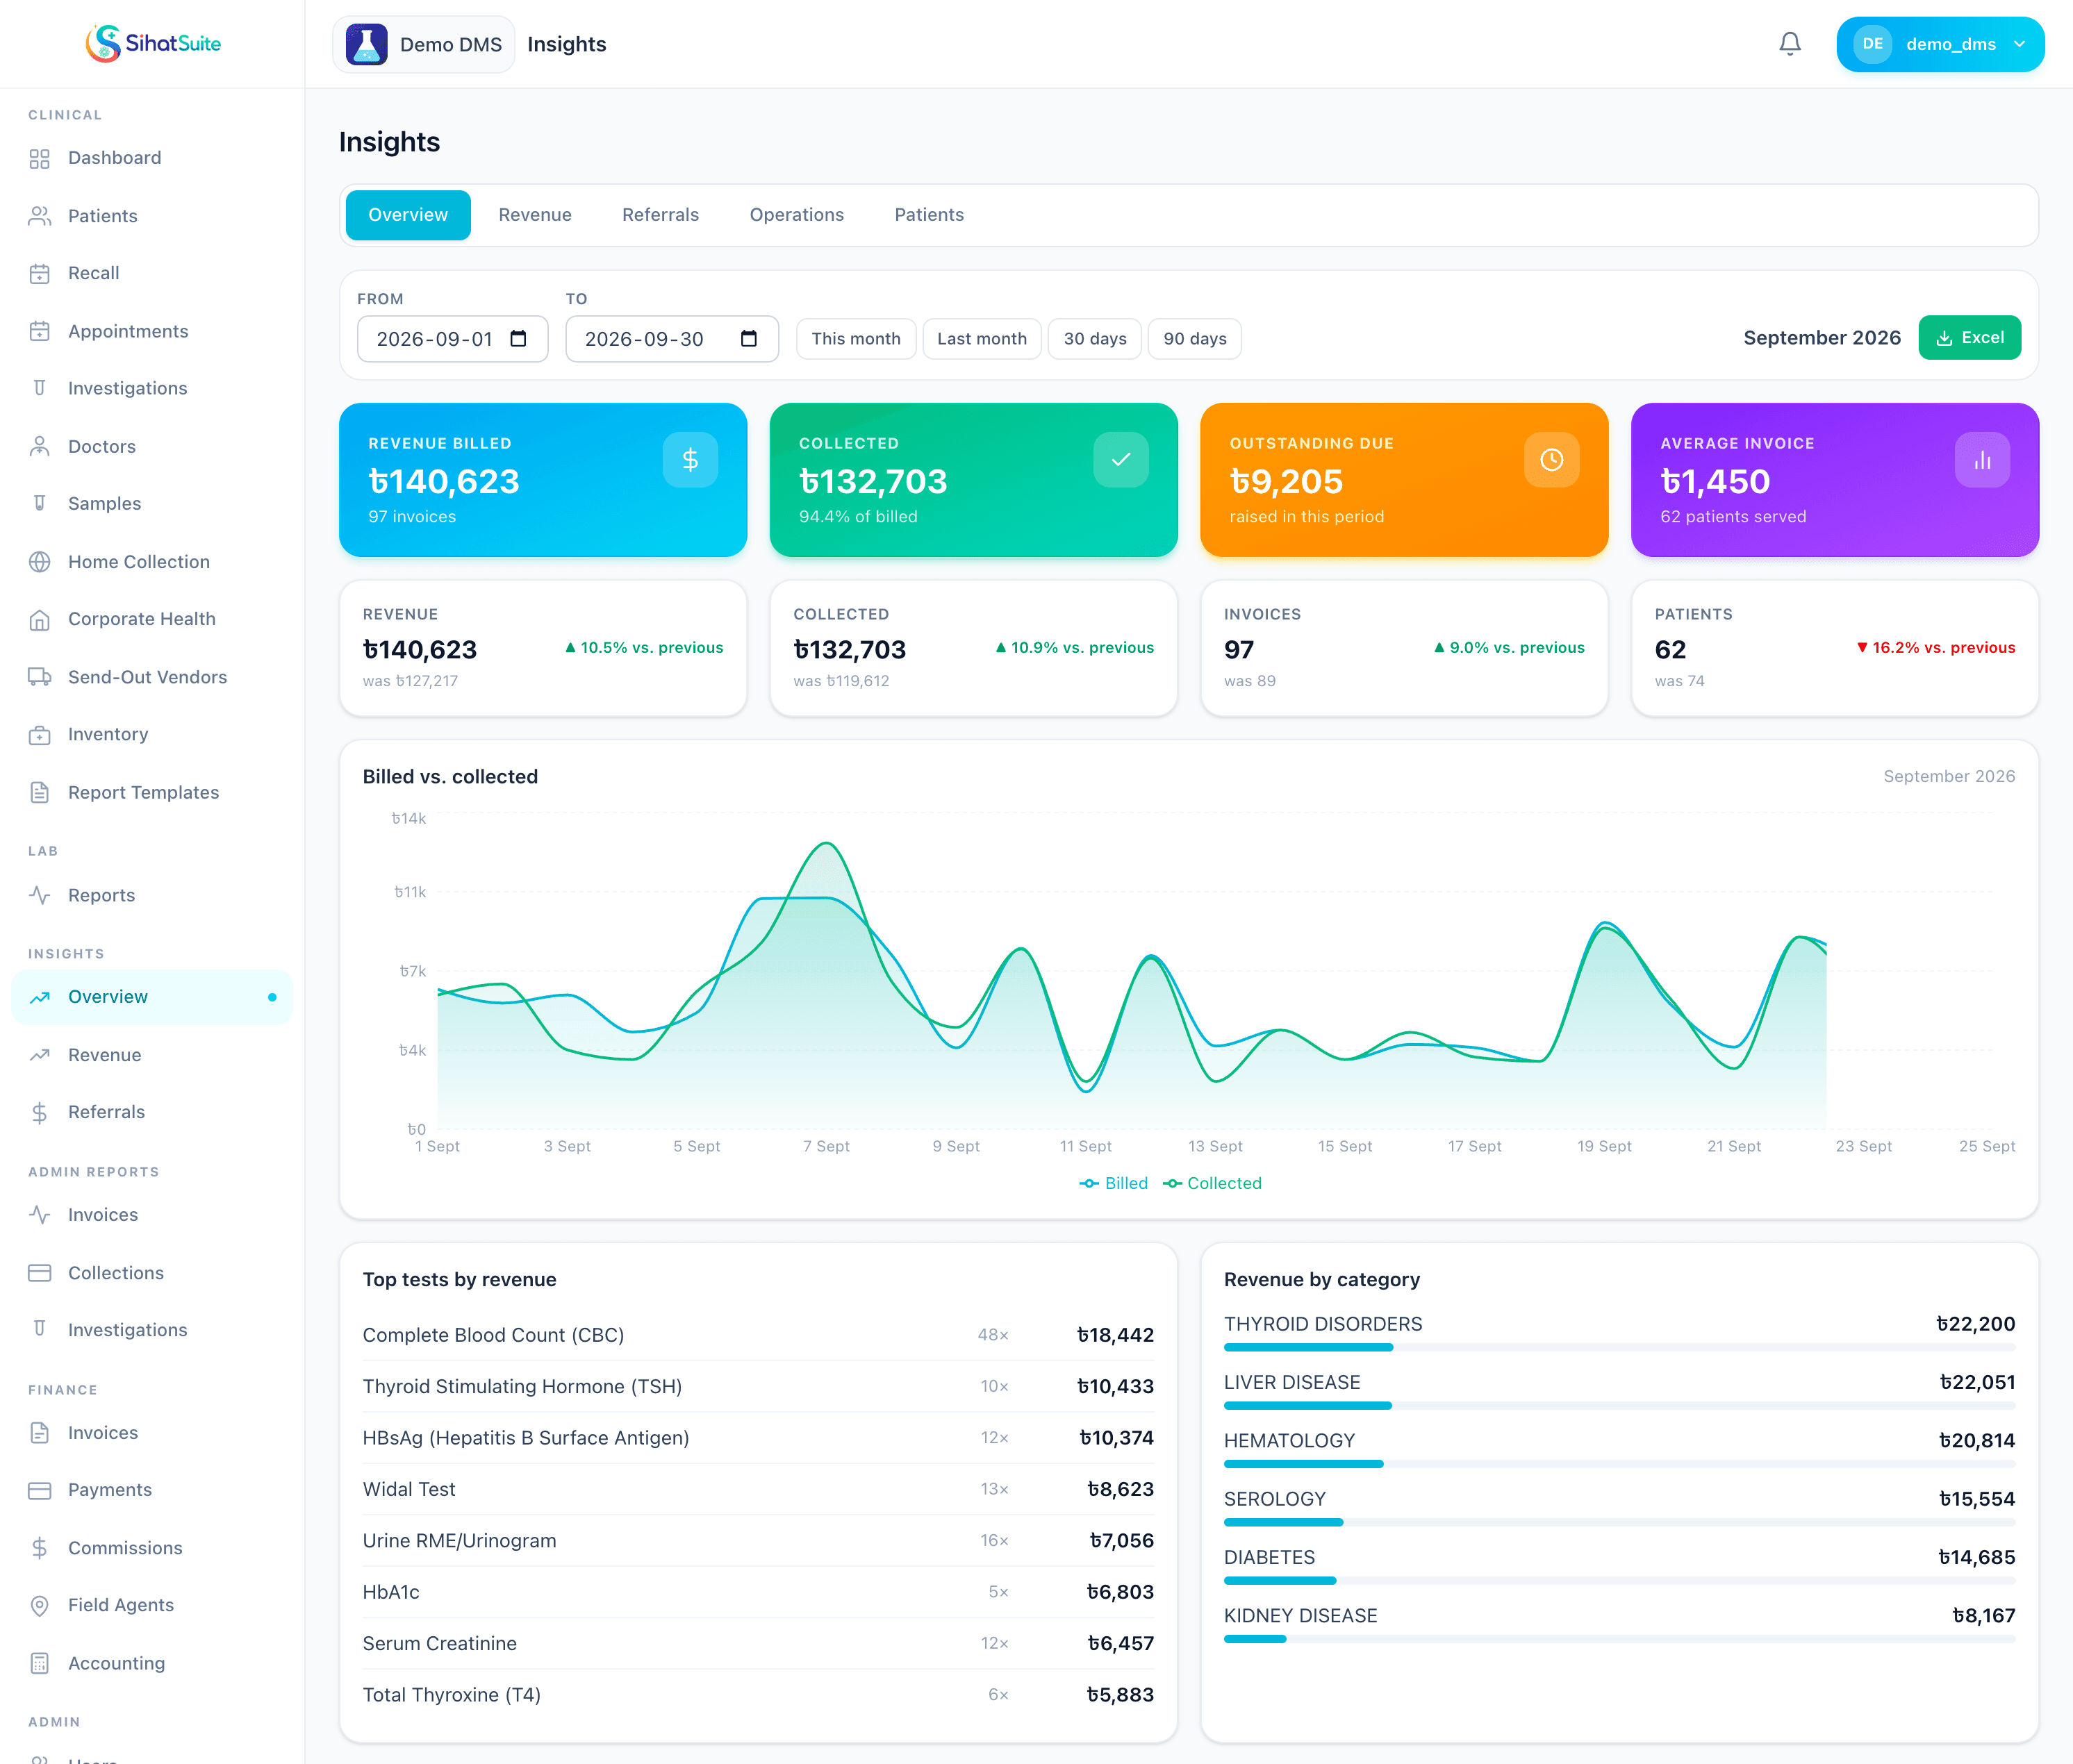Click the checkmark icon on Collected card

(x=1121, y=460)
